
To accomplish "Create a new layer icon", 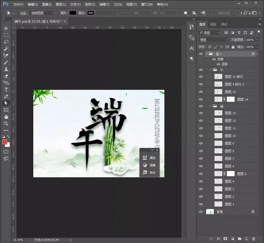I will [x=246, y=239].
